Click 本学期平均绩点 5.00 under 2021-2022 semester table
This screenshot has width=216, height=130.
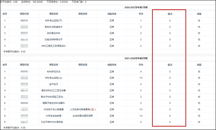coord(14,128)
